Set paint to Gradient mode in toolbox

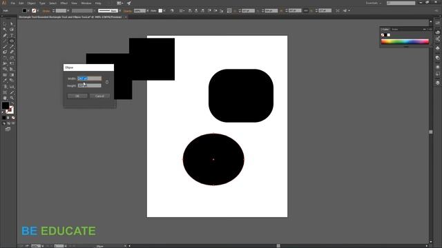(8, 118)
